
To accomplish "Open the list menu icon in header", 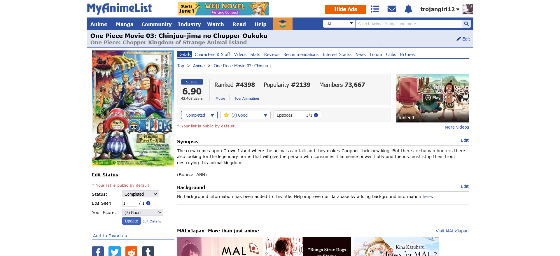I will point(375,9).
